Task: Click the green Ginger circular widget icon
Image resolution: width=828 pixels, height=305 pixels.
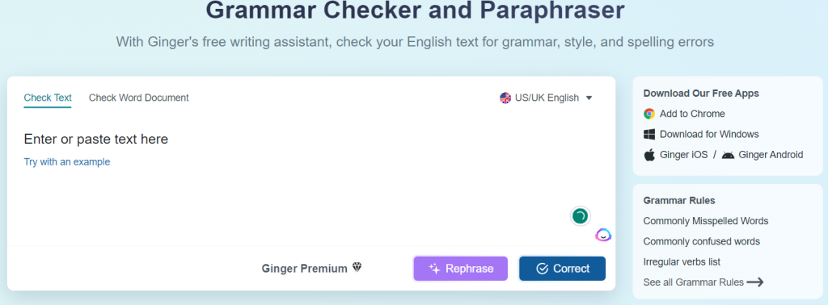Action: point(580,216)
